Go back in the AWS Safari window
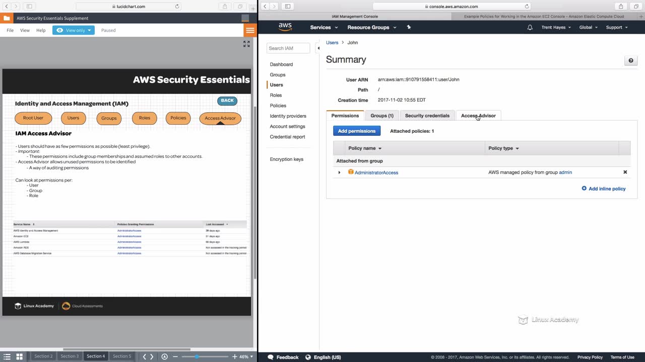645x362 pixels. [x=265, y=7]
